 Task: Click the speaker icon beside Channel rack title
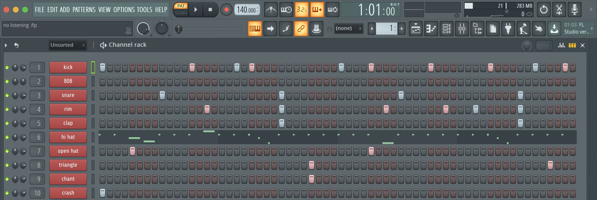[103, 45]
